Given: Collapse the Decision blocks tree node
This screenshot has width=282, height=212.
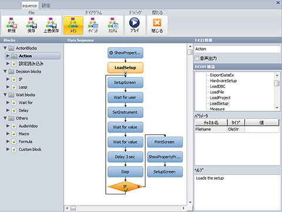Looking at the screenshot, I should [x=5, y=71].
